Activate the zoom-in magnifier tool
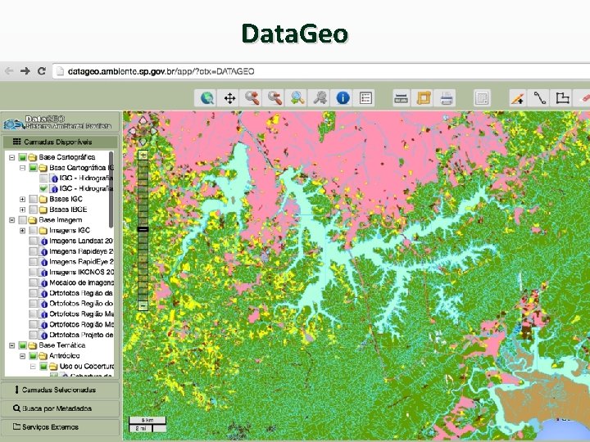Screen dimensions: 590x442 252,98
